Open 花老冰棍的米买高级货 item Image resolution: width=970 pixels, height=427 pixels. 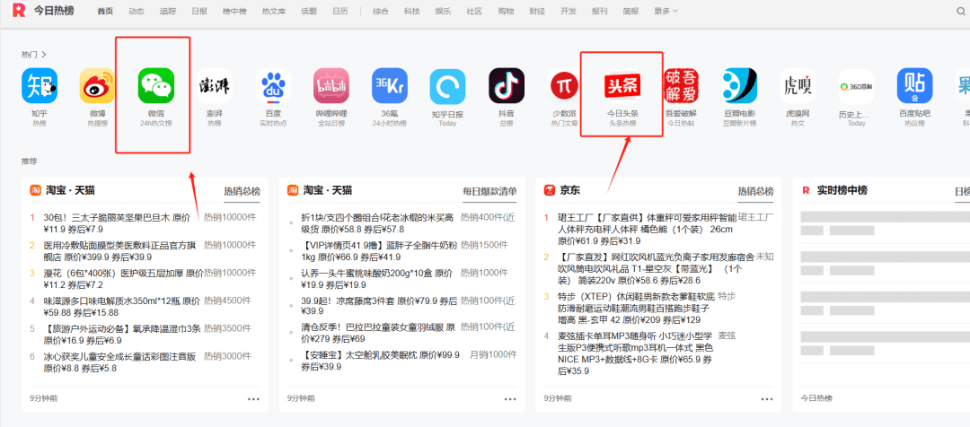pos(379,223)
